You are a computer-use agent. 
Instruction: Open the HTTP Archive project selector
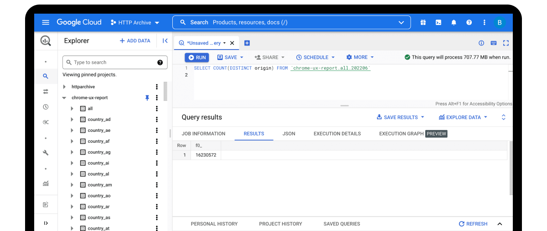click(135, 22)
